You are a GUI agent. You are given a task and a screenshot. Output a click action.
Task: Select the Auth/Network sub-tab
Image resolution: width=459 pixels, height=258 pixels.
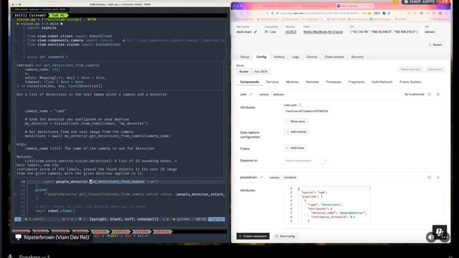pyautogui.click(x=382, y=82)
